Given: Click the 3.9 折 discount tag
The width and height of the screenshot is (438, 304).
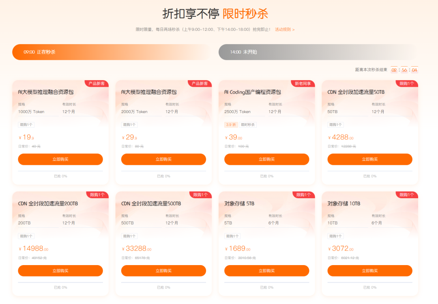Looking at the screenshot, I should (231, 125).
